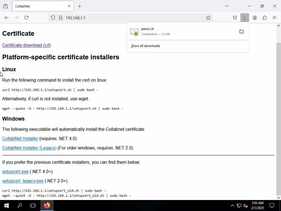
Task: Save page to Pocket
Action: click(235, 18)
